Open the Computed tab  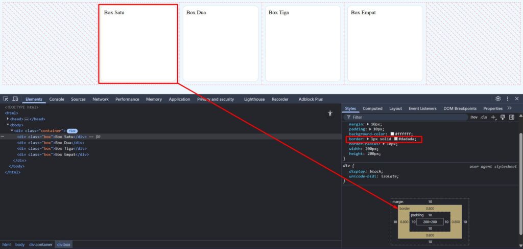point(372,108)
